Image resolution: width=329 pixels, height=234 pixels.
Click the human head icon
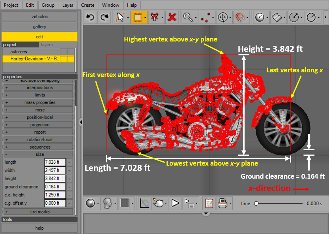click(107, 203)
